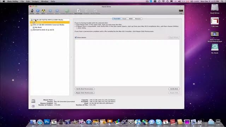
Task: Click the Spotlight search icon
Action: [x=222, y=1]
